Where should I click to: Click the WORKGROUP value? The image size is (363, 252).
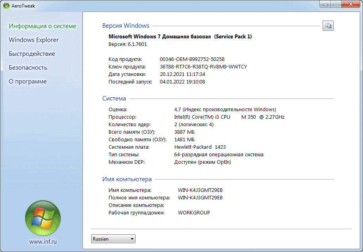tap(194, 213)
